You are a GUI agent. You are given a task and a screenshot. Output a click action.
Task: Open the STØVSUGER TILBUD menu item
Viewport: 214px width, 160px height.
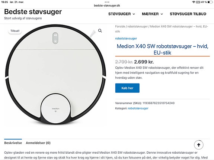pyautogui.click(x=188, y=14)
